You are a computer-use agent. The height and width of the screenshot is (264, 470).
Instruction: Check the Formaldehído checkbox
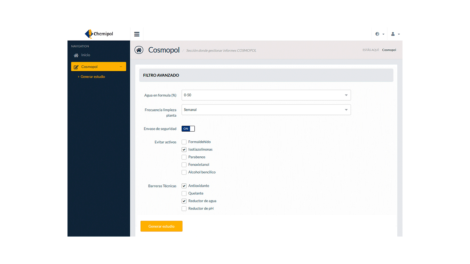[x=184, y=142]
